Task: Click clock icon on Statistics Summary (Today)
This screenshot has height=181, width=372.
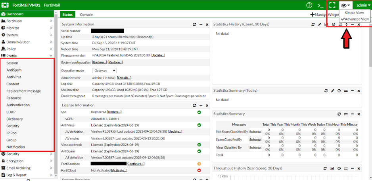Action: point(339,91)
